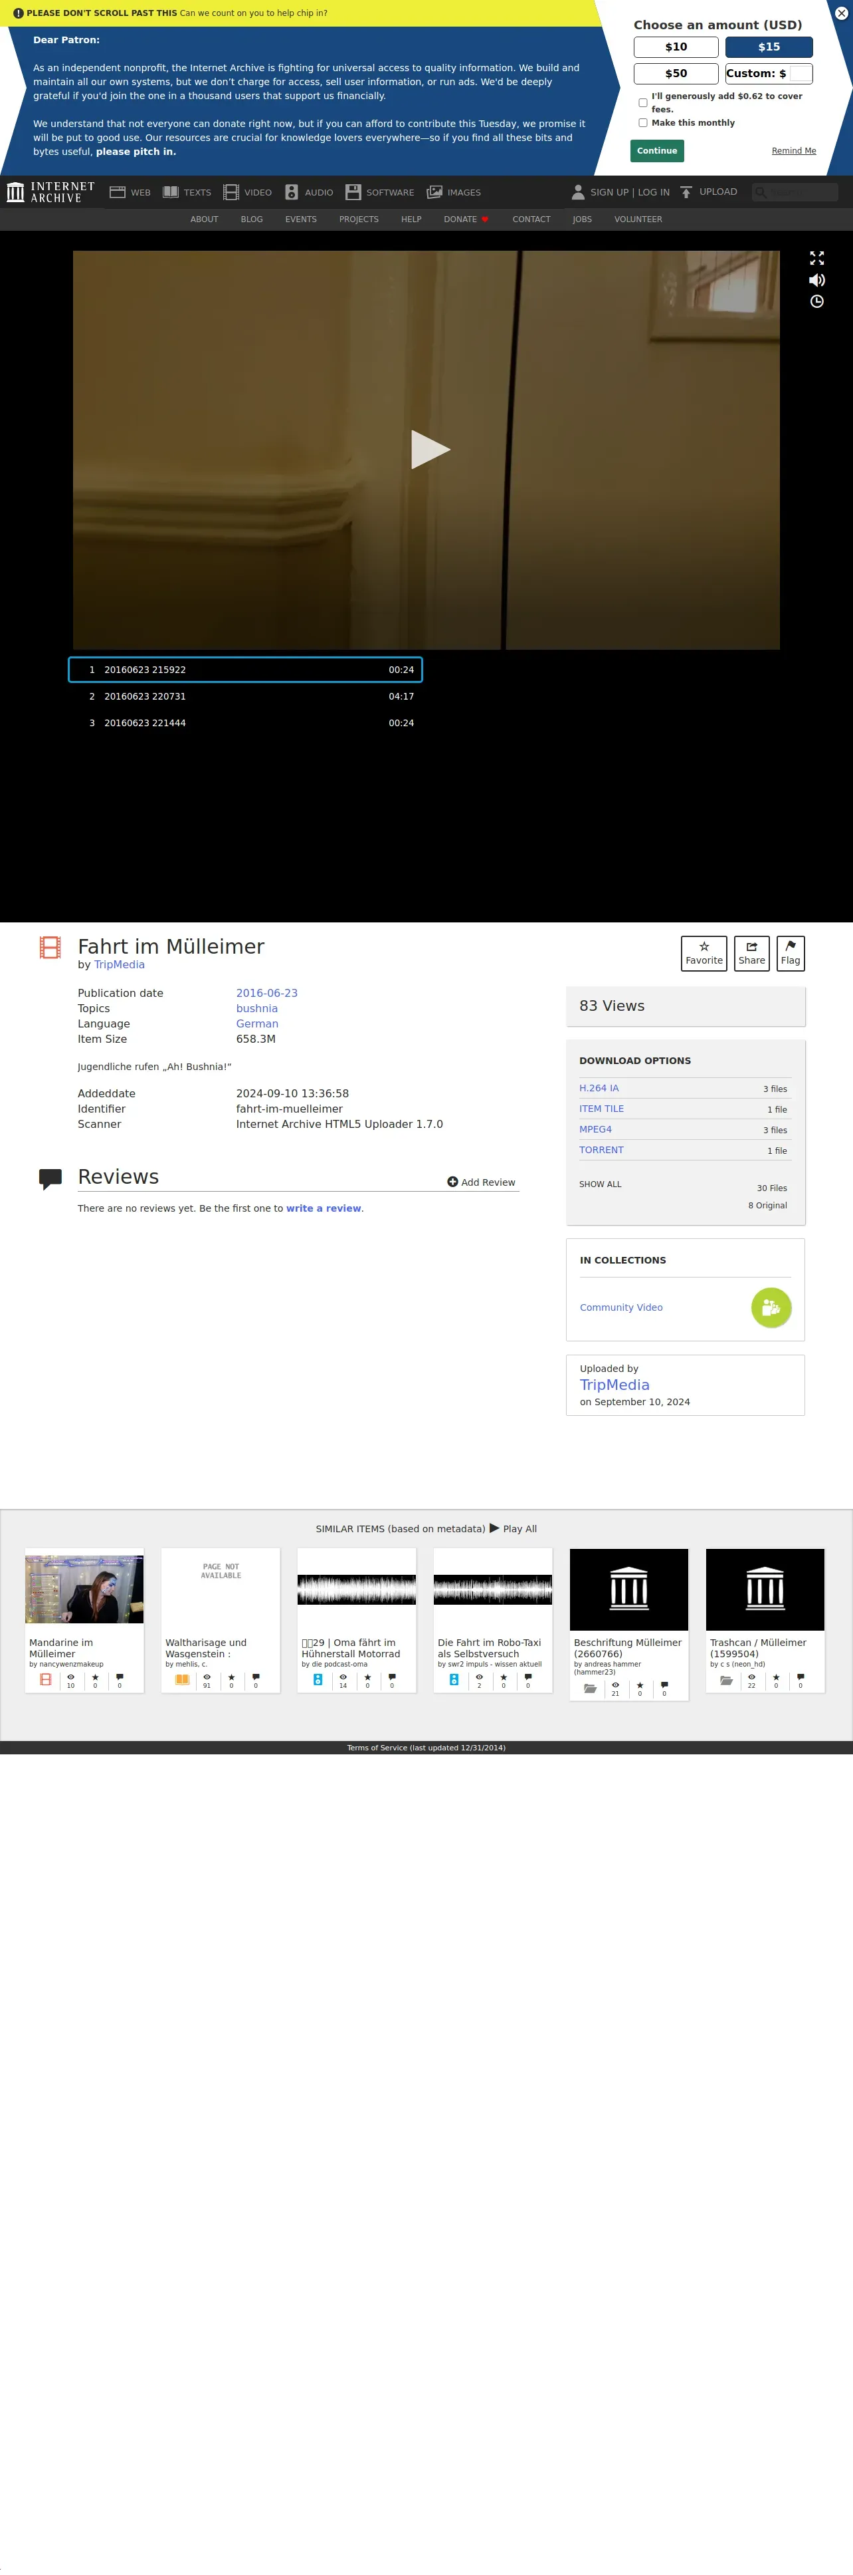The height and width of the screenshot is (2575, 853).
Task: Open the Video menu
Action: tap(248, 192)
